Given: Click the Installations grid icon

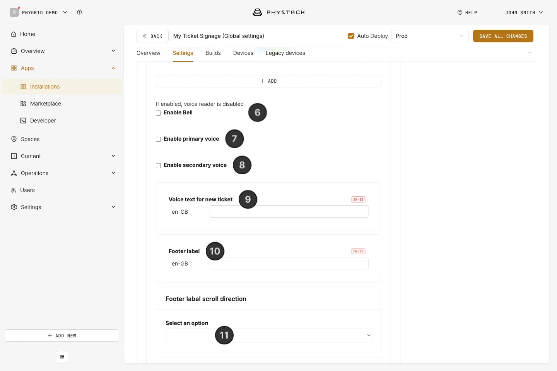Looking at the screenshot, I should coord(23,87).
